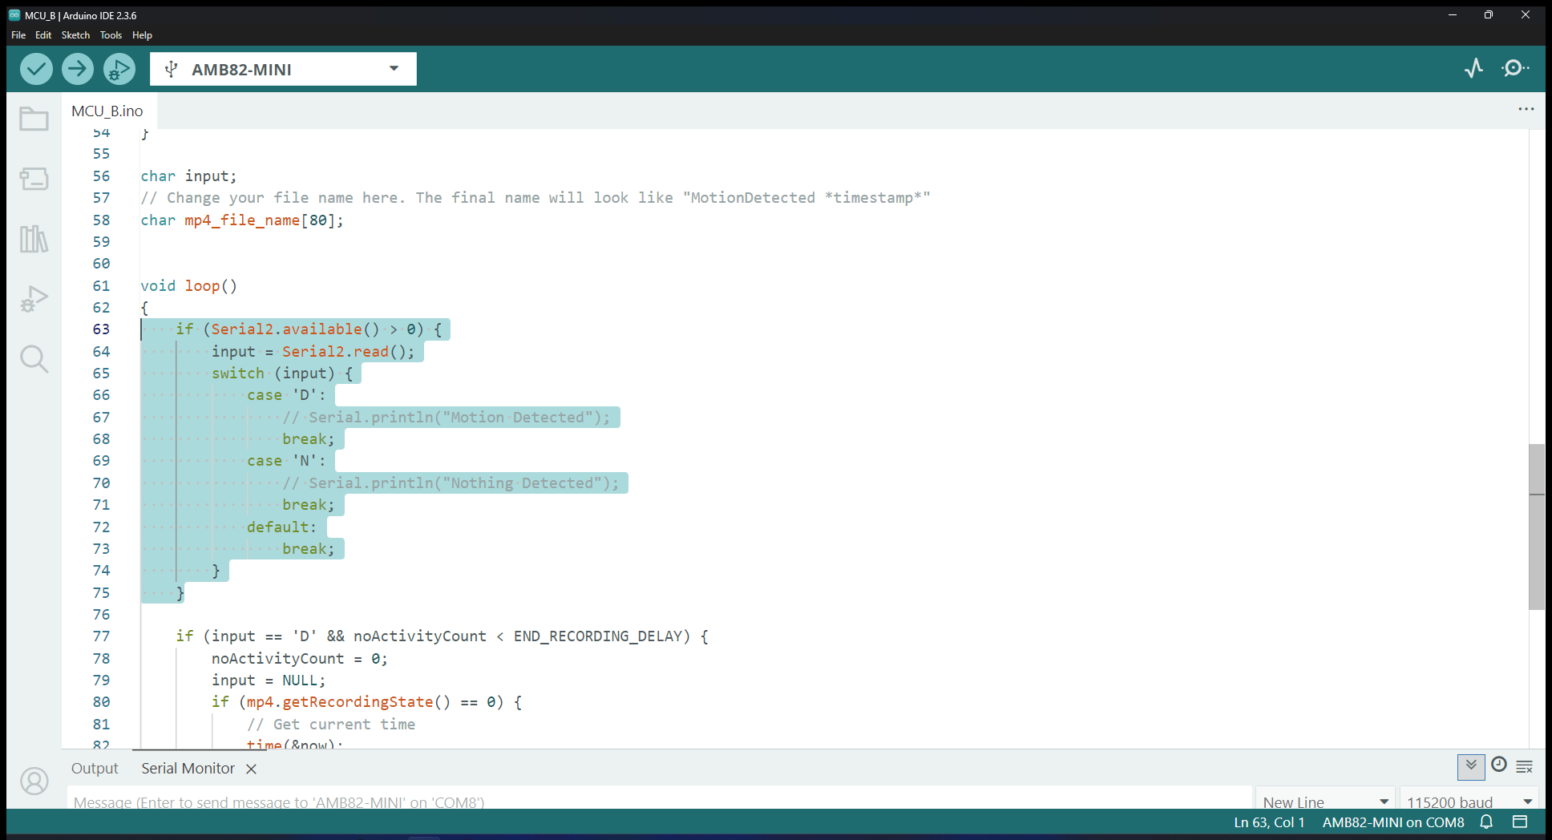Screen dimensions: 1552x840
Task: Open the Sketchbook folder panel
Action: pyautogui.click(x=34, y=119)
